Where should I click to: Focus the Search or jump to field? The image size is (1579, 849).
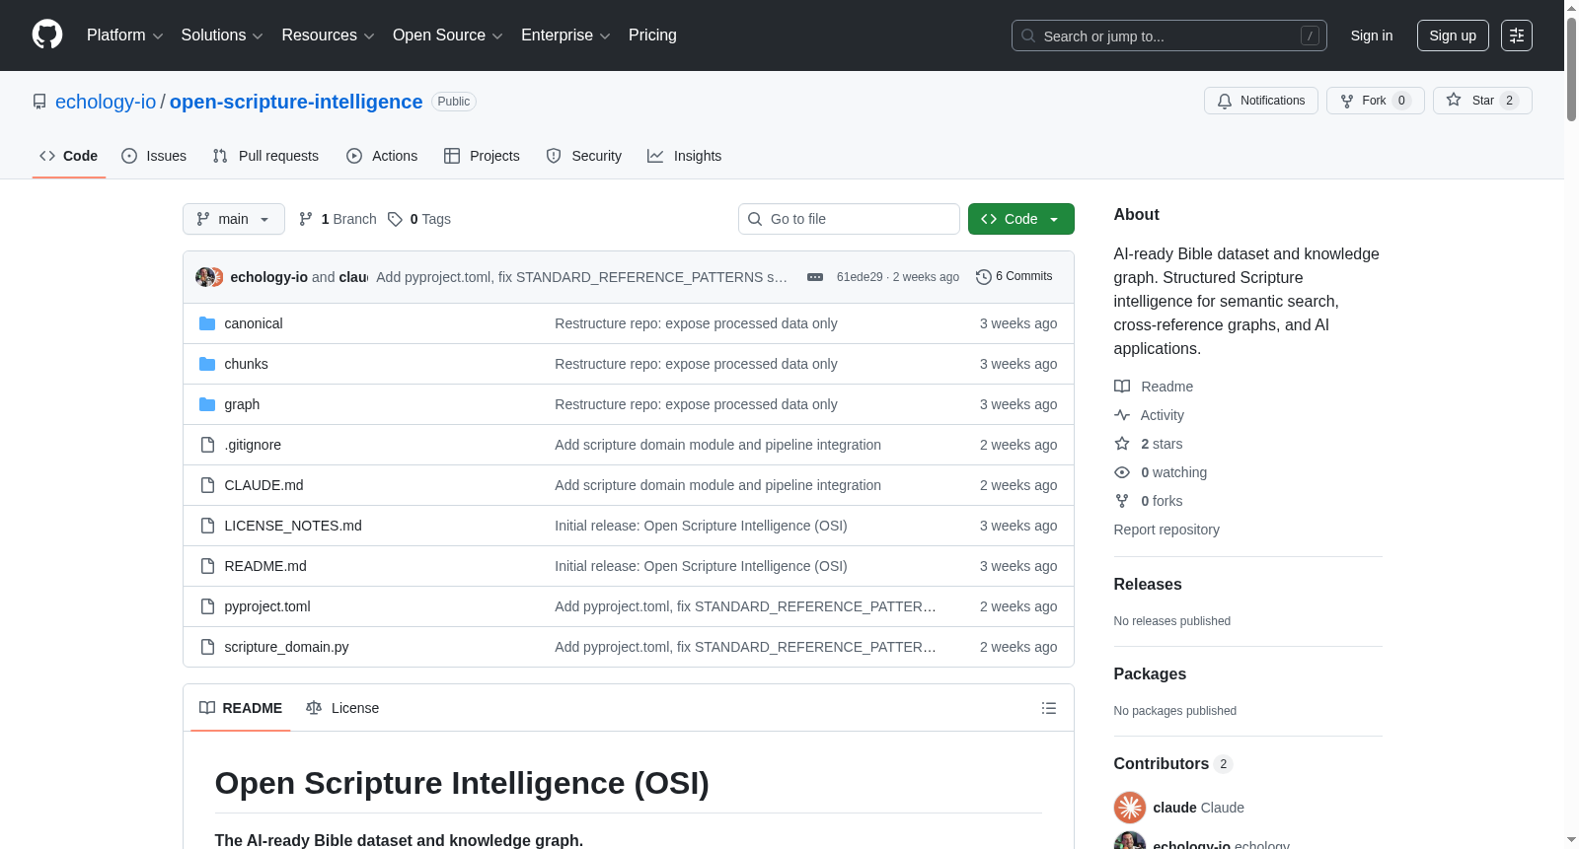tap(1169, 35)
